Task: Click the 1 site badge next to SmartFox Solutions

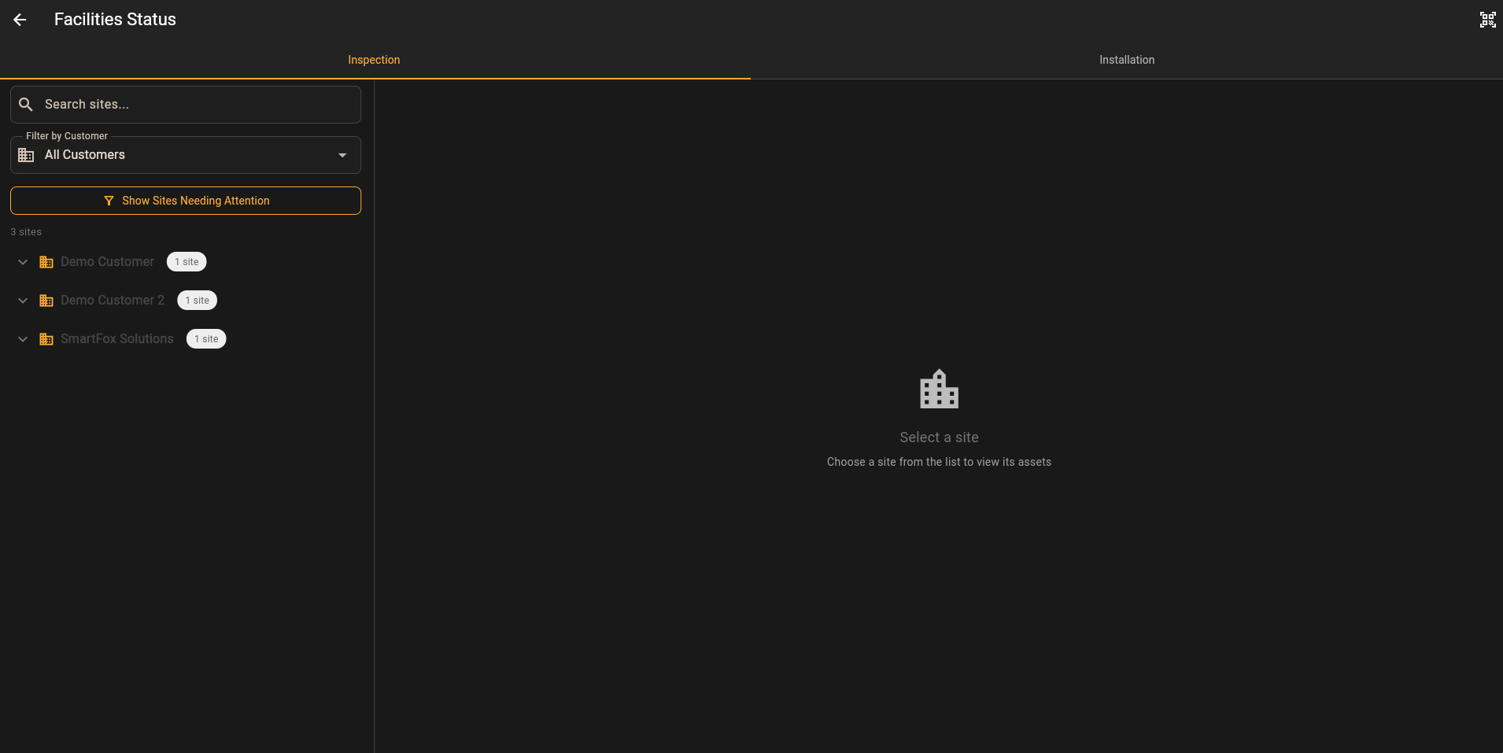Action: 206,338
